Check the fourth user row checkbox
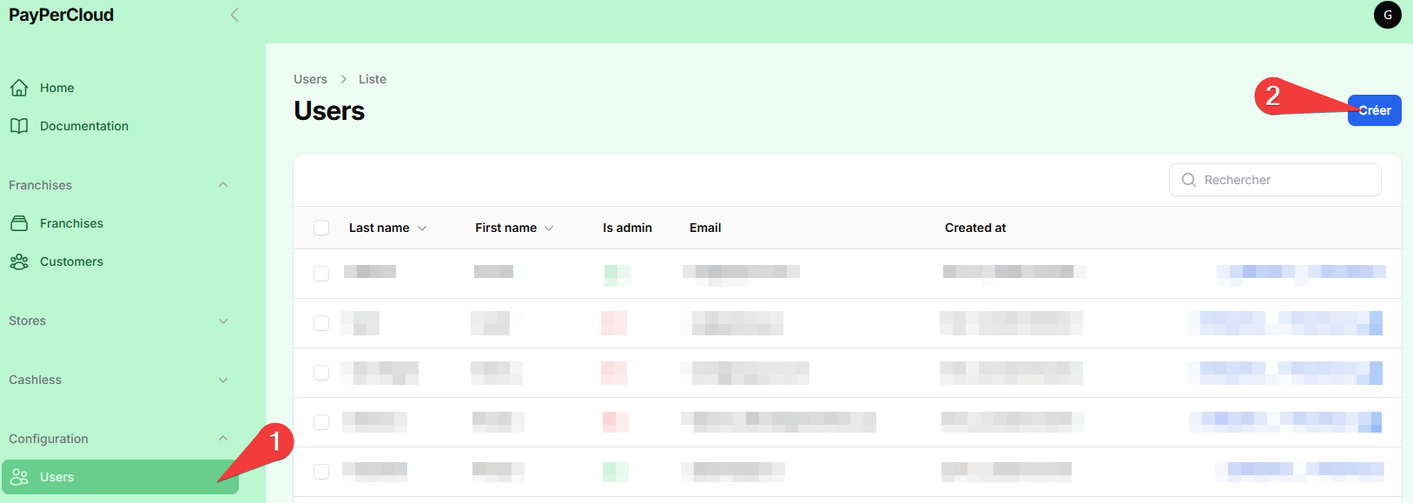Image resolution: width=1413 pixels, height=503 pixels. pos(321,422)
